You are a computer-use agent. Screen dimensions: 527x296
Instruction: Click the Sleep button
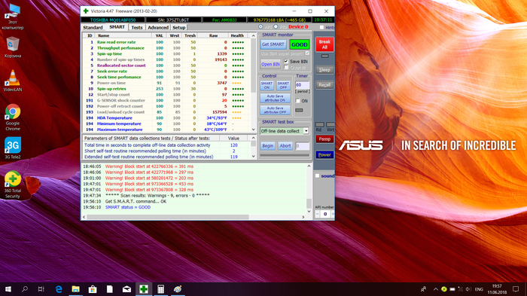(324, 70)
